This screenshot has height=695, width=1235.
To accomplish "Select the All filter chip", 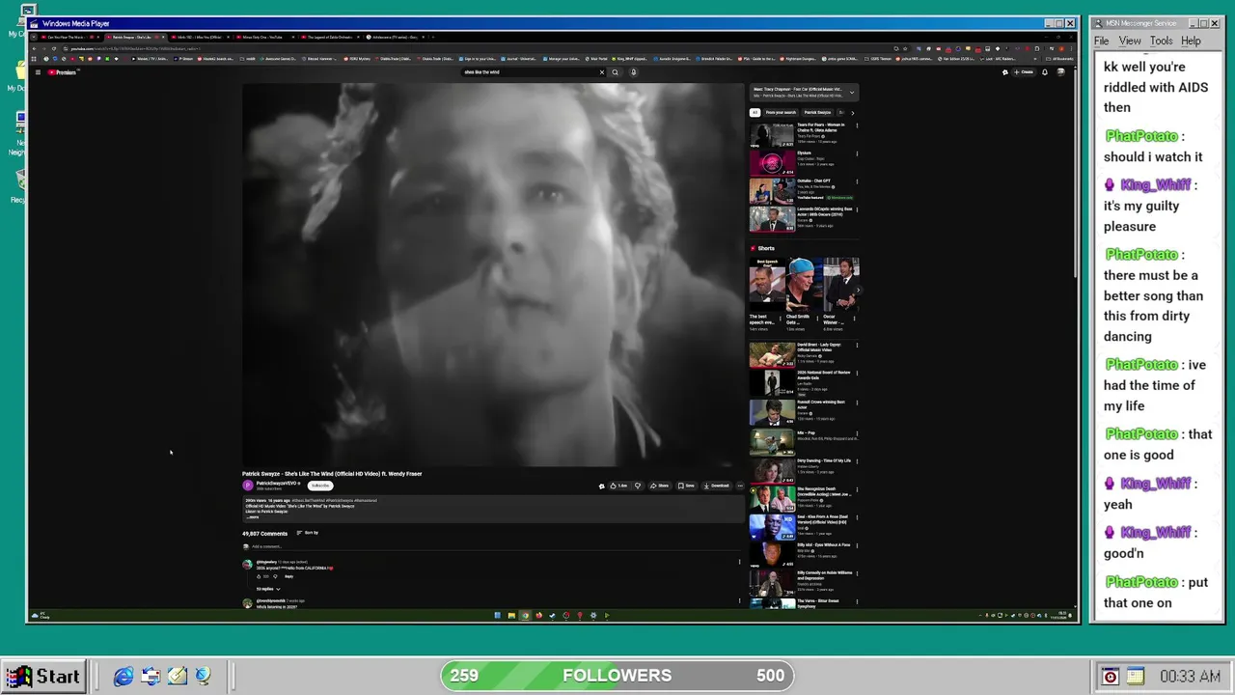I will [755, 112].
